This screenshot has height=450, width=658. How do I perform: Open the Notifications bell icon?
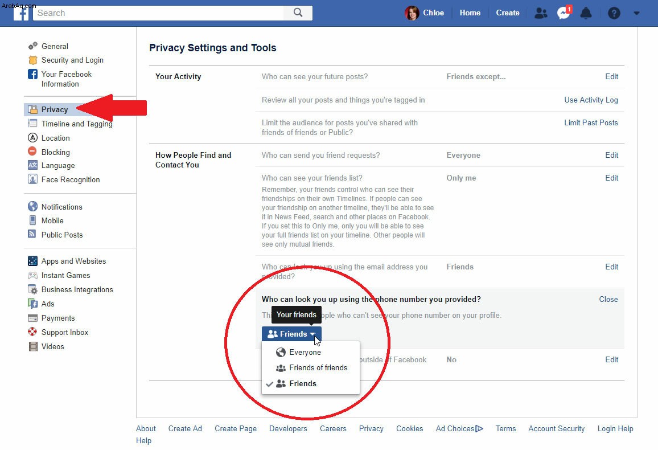[586, 13]
